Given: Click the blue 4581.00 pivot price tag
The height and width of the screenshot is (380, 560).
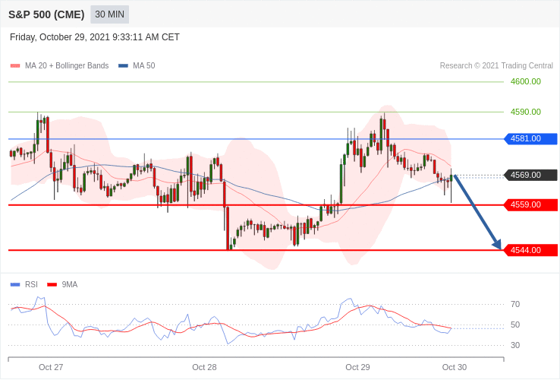Looking at the screenshot, I should [530, 139].
